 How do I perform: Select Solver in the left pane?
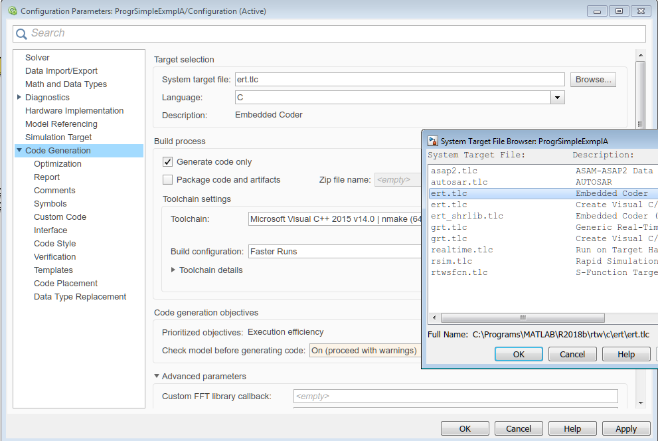pyautogui.click(x=37, y=58)
